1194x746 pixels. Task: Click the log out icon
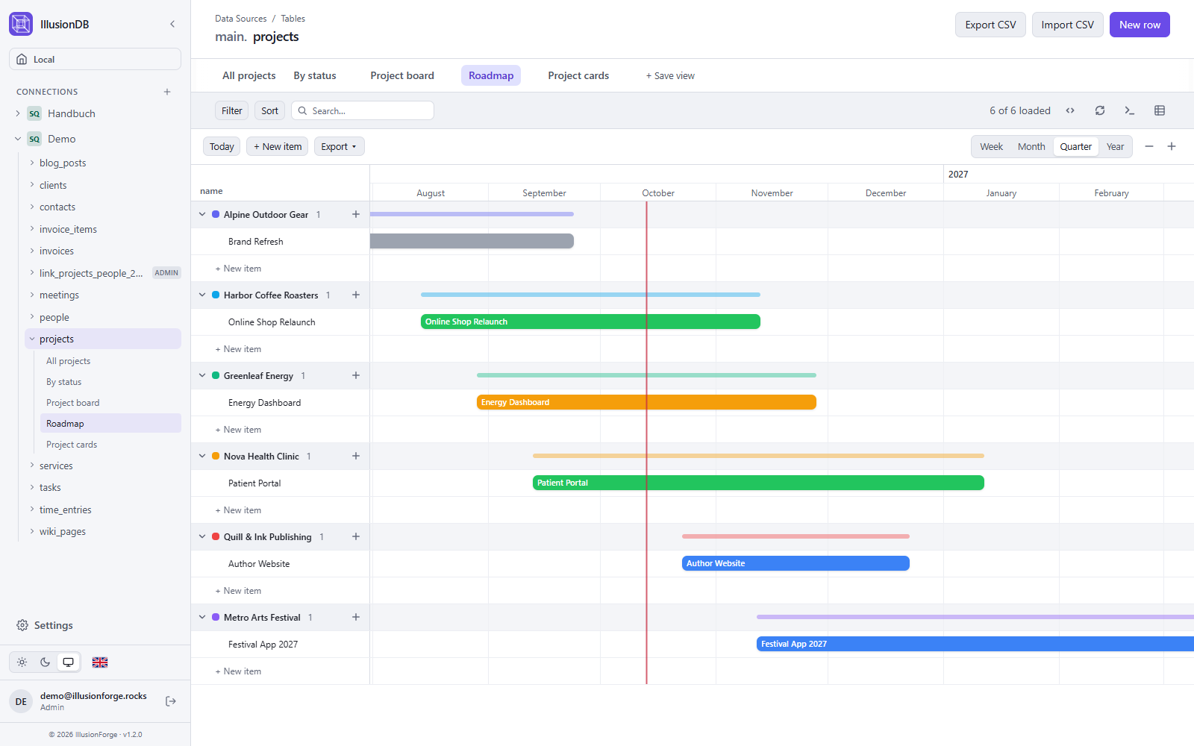[x=171, y=701]
